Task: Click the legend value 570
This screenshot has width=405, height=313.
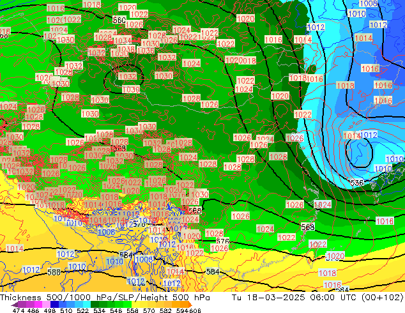Action: pyautogui.click(x=149, y=310)
